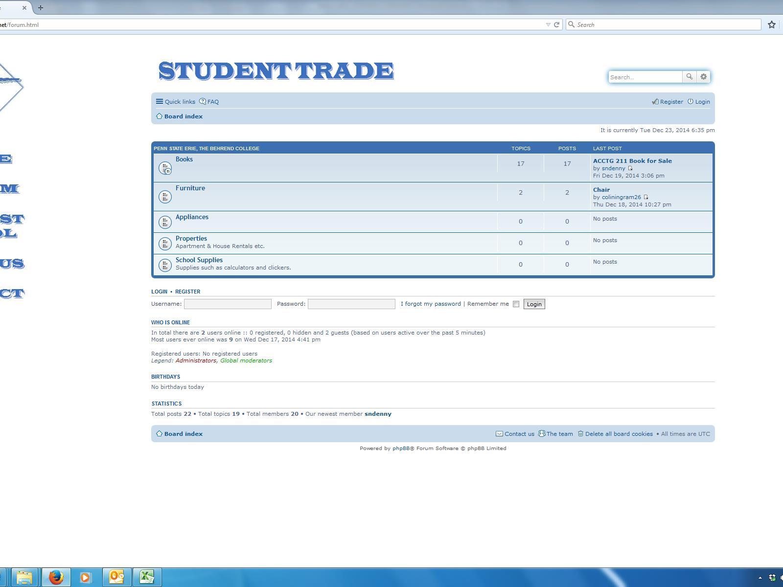Open media player from the taskbar

click(x=86, y=577)
